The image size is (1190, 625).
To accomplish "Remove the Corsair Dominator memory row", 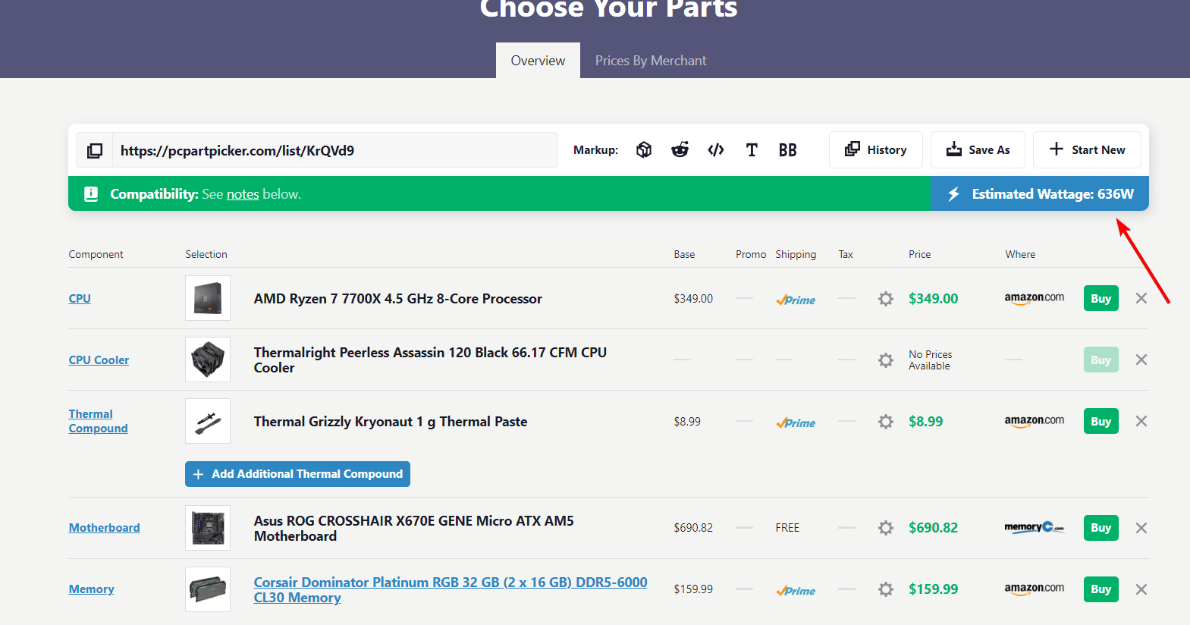I will tap(1141, 589).
